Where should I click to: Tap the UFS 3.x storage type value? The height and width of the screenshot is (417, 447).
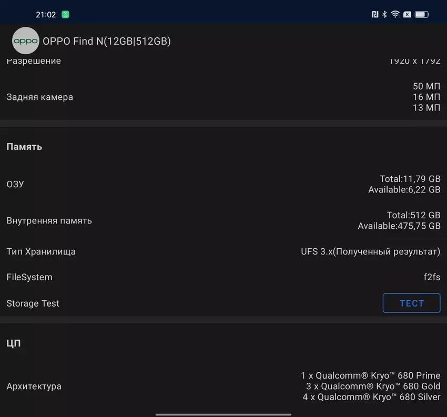click(370, 251)
